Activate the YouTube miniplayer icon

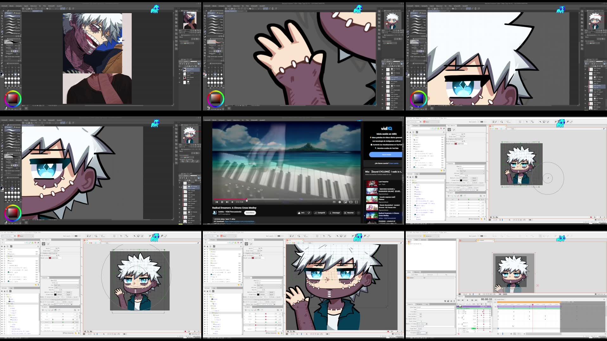point(345,202)
